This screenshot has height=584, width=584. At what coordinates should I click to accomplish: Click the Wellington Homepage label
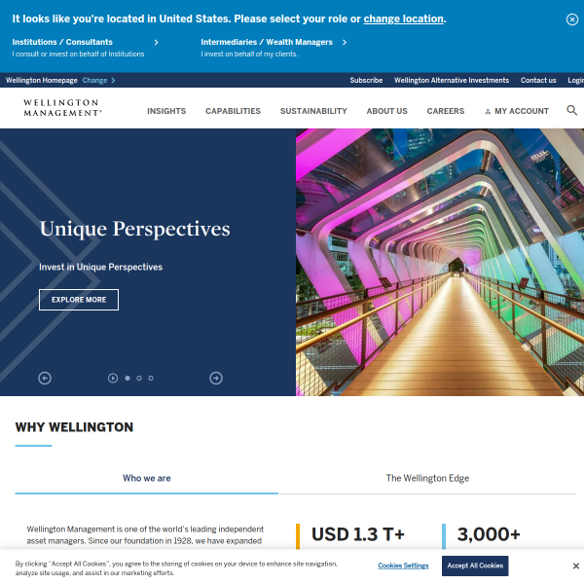[41, 81]
